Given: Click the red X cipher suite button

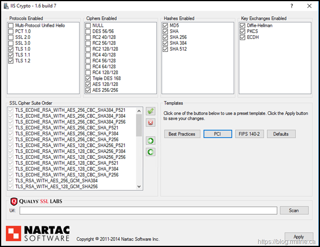Looking at the screenshot, I should click(x=150, y=123).
